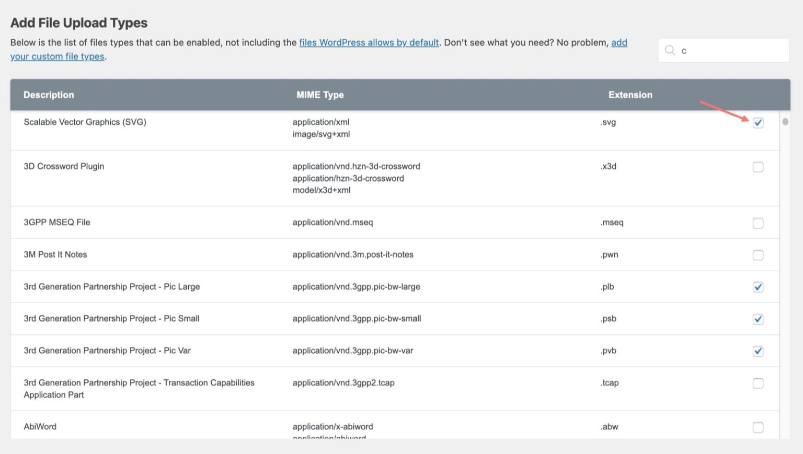Image resolution: width=803 pixels, height=454 pixels.
Task: Click the Extension column header
Action: point(630,95)
